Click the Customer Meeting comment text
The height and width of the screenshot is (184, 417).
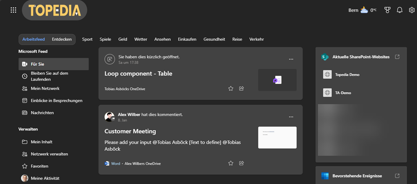coord(172,146)
